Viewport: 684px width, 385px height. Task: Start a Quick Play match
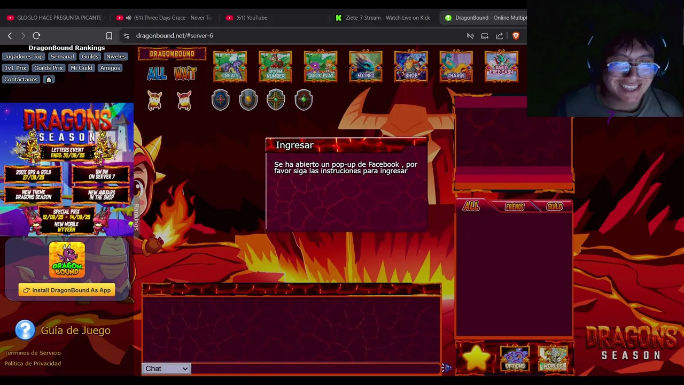point(321,66)
